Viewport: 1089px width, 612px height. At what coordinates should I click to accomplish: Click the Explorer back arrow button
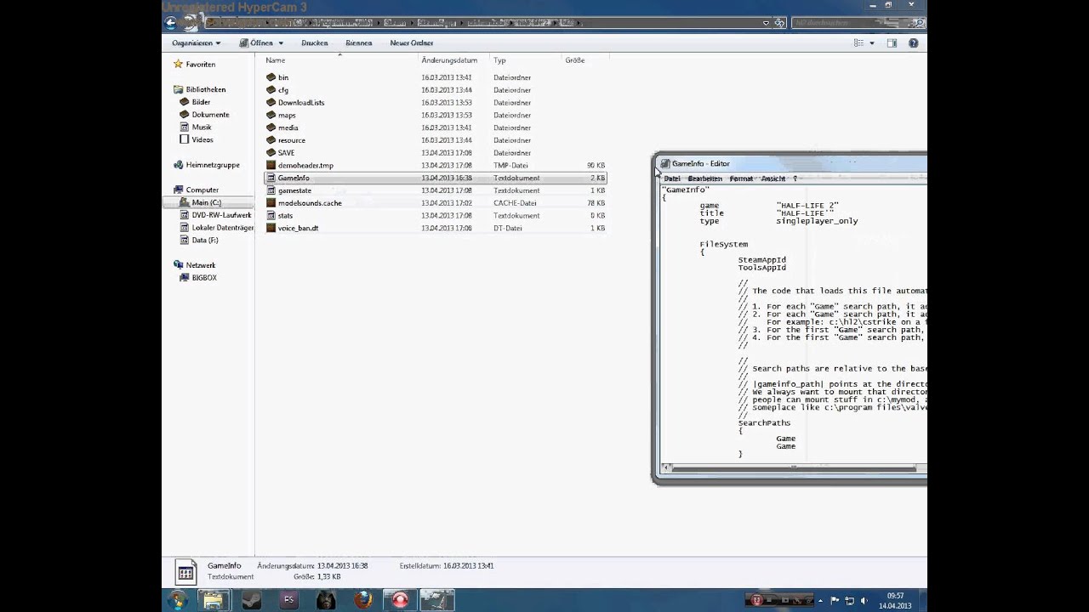[171, 23]
